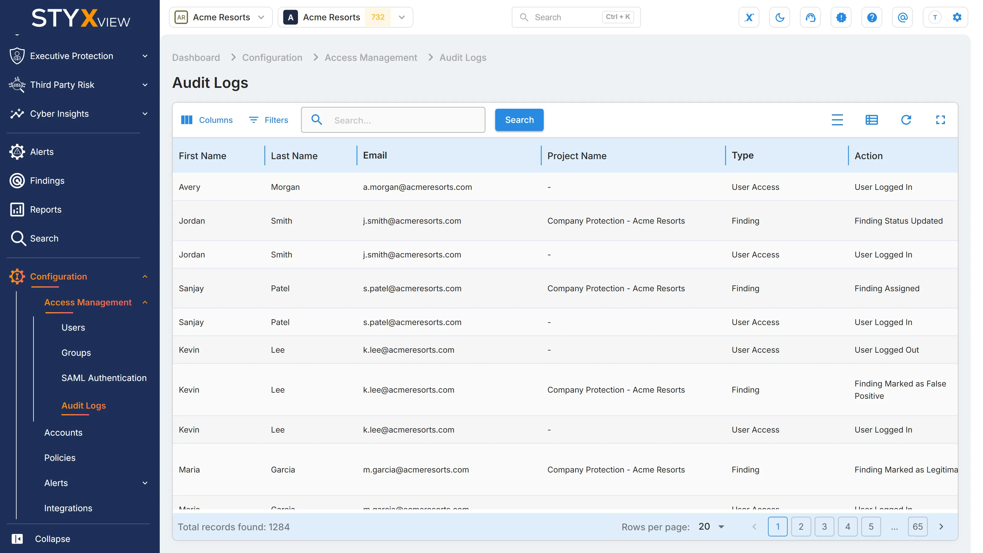The width and height of the screenshot is (983, 553).
Task: Open Groups under Access Management
Action: point(76,353)
